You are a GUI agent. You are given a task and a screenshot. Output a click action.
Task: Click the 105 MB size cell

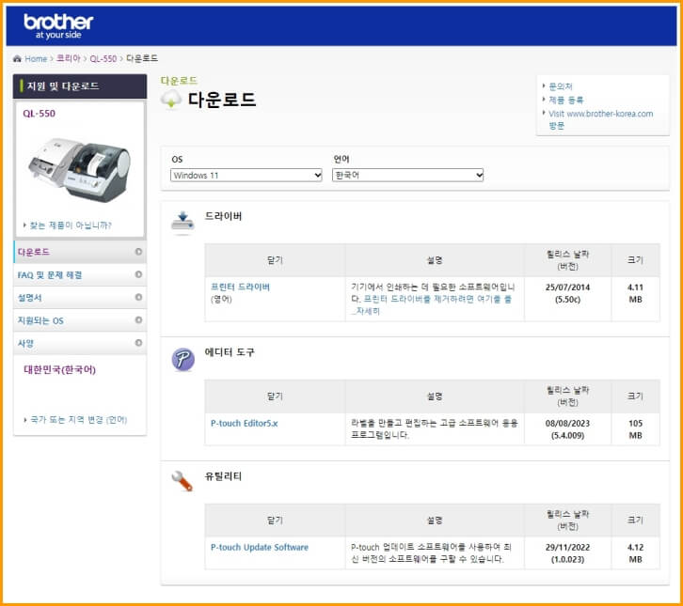click(635, 429)
